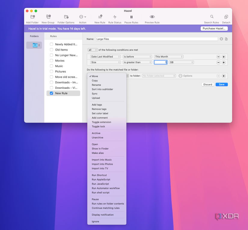The height and width of the screenshot is (230, 248).
Task: Select Display notification menu item
Action: tap(107, 215)
